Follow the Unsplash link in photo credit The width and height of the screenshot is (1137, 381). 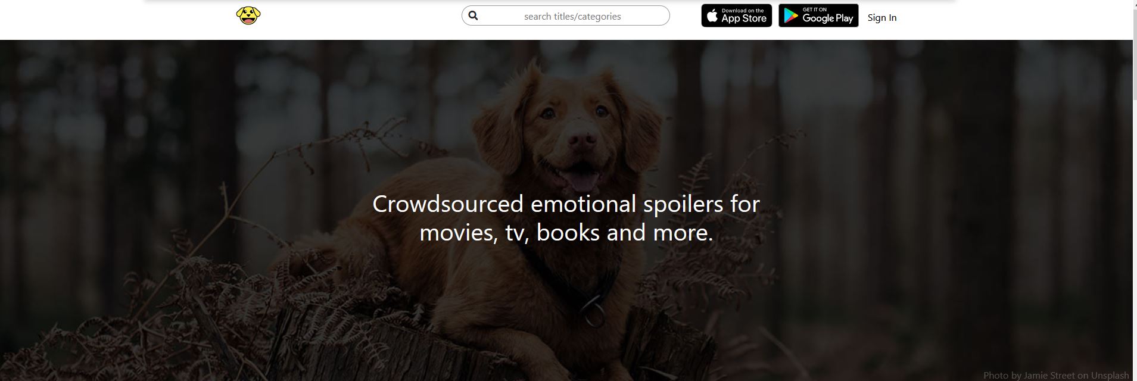[1110, 376]
